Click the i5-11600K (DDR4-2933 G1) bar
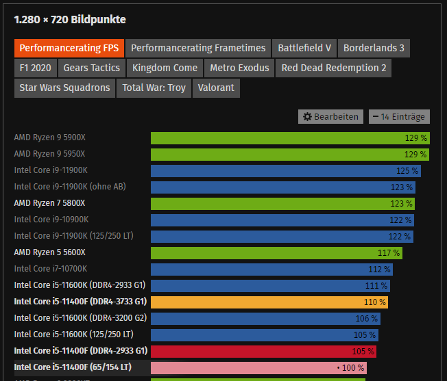This screenshot has height=381, width=447. [x=270, y=286]
